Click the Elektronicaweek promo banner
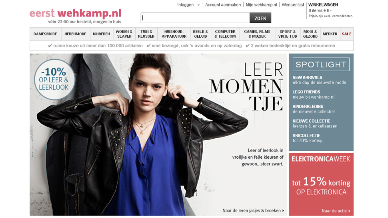 pos(321,184)
